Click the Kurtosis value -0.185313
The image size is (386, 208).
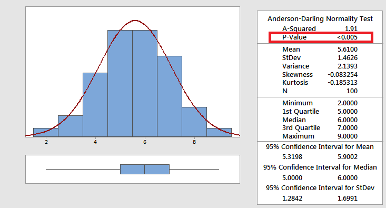(x=343, y=83)
